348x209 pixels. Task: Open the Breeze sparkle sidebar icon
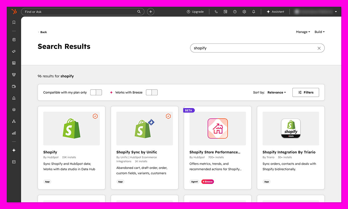click(14, 150)
